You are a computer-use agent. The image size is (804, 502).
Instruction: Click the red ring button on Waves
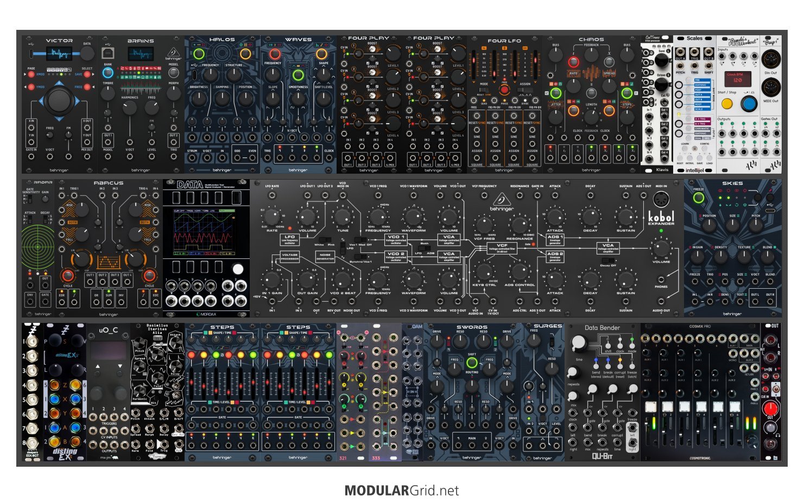275,53
